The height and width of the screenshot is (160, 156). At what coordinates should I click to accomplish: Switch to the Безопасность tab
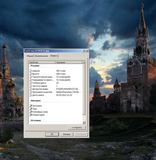(41, 56)
